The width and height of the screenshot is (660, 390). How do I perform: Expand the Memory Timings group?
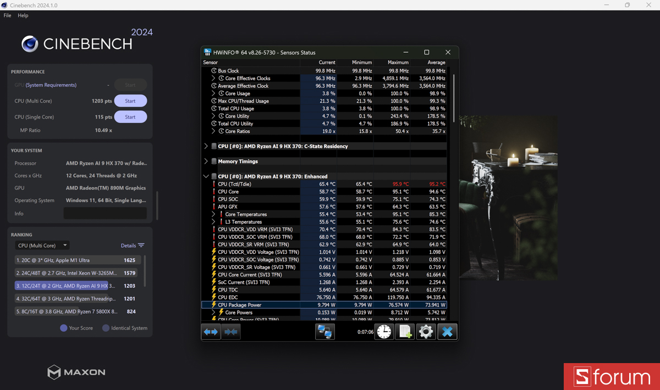point(206,161)
